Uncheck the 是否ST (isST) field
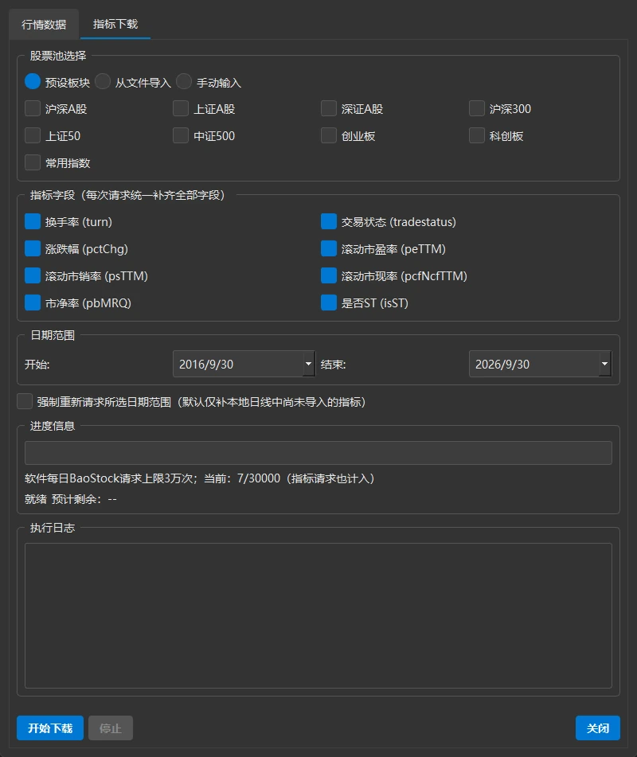637x757 pixels. 329,302
